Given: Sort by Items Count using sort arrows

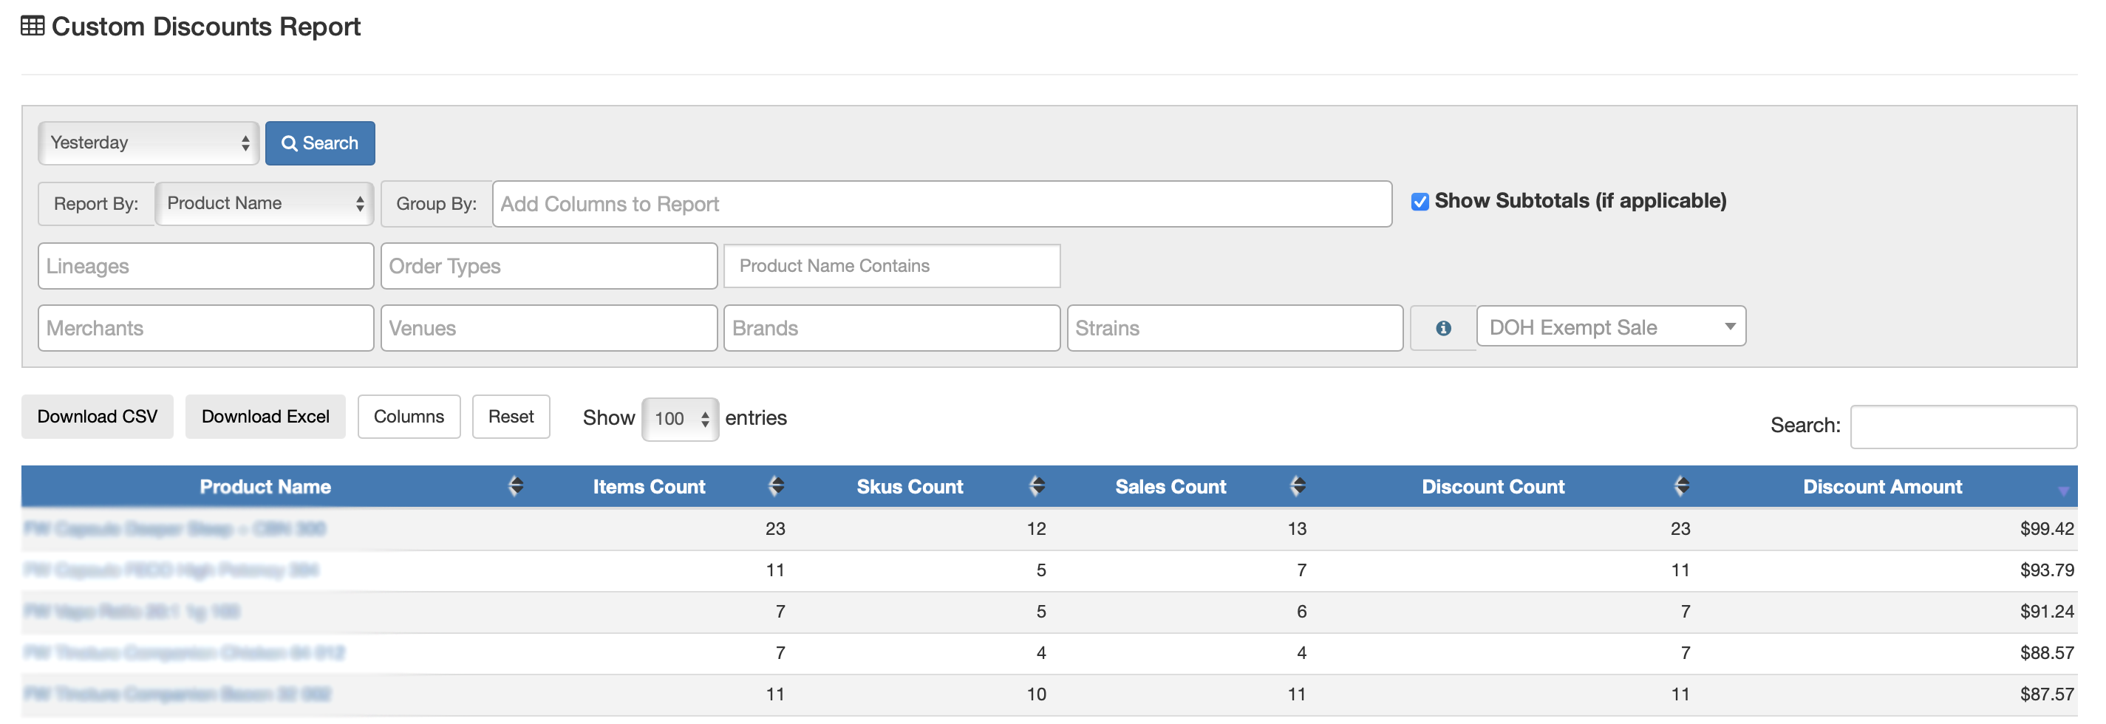Looking at the screenshot, I should tap(776, 486).
